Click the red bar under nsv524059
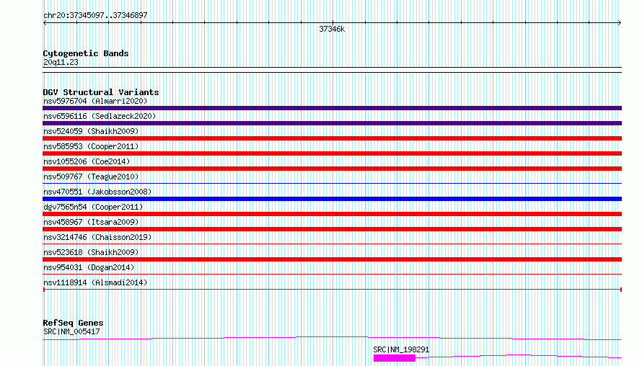 point(332,138)
